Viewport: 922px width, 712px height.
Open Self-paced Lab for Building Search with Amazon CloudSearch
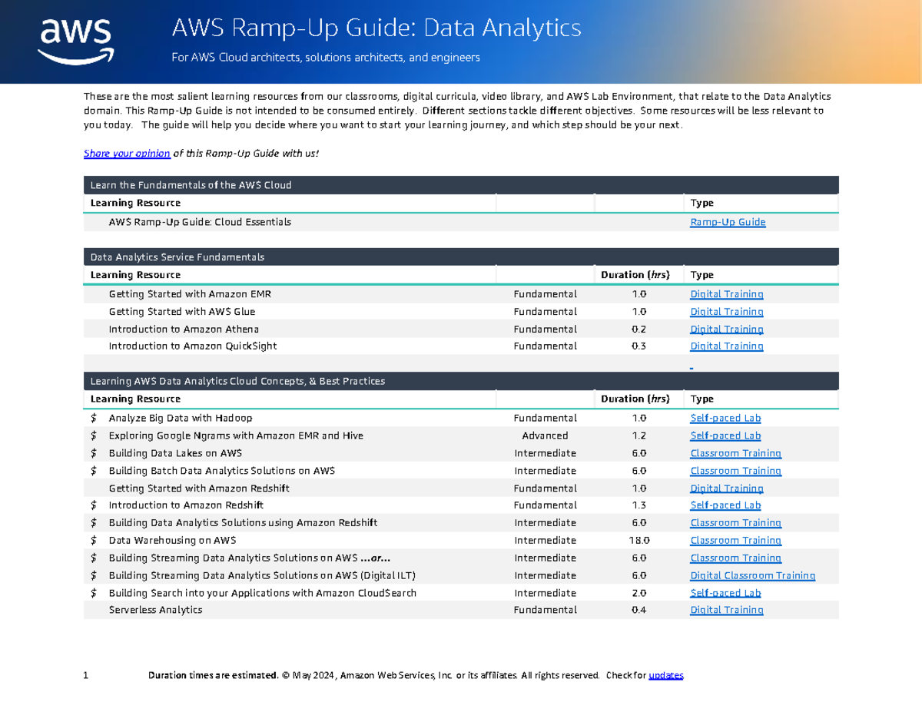725,592
